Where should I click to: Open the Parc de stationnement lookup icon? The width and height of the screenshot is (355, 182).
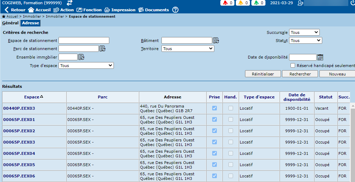102,49
